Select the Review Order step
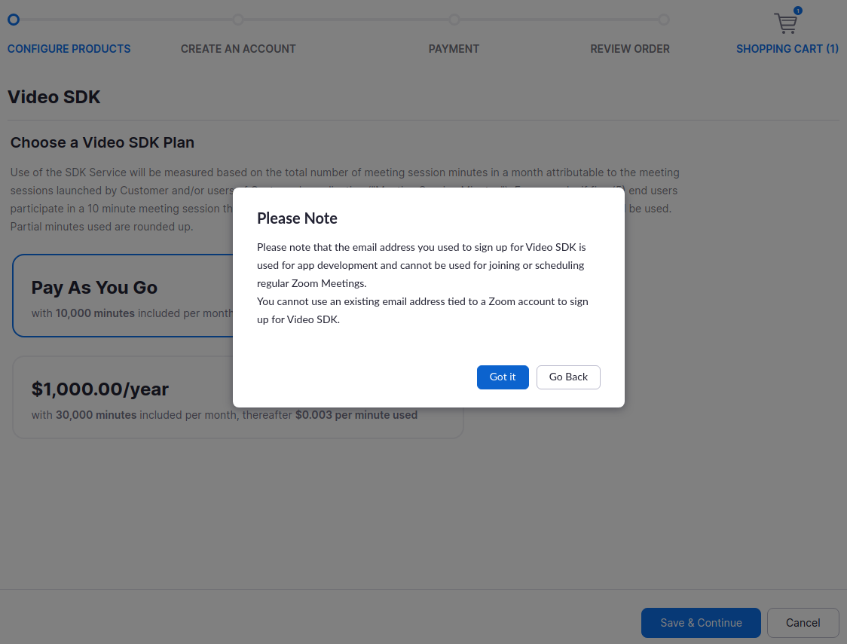This screenshot has height=644, width=847. coord(630,49)
